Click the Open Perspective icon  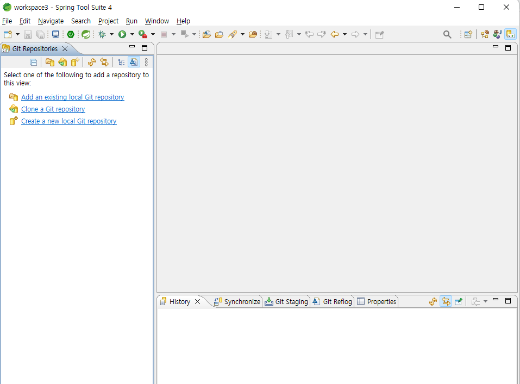[x=468, y=34]
